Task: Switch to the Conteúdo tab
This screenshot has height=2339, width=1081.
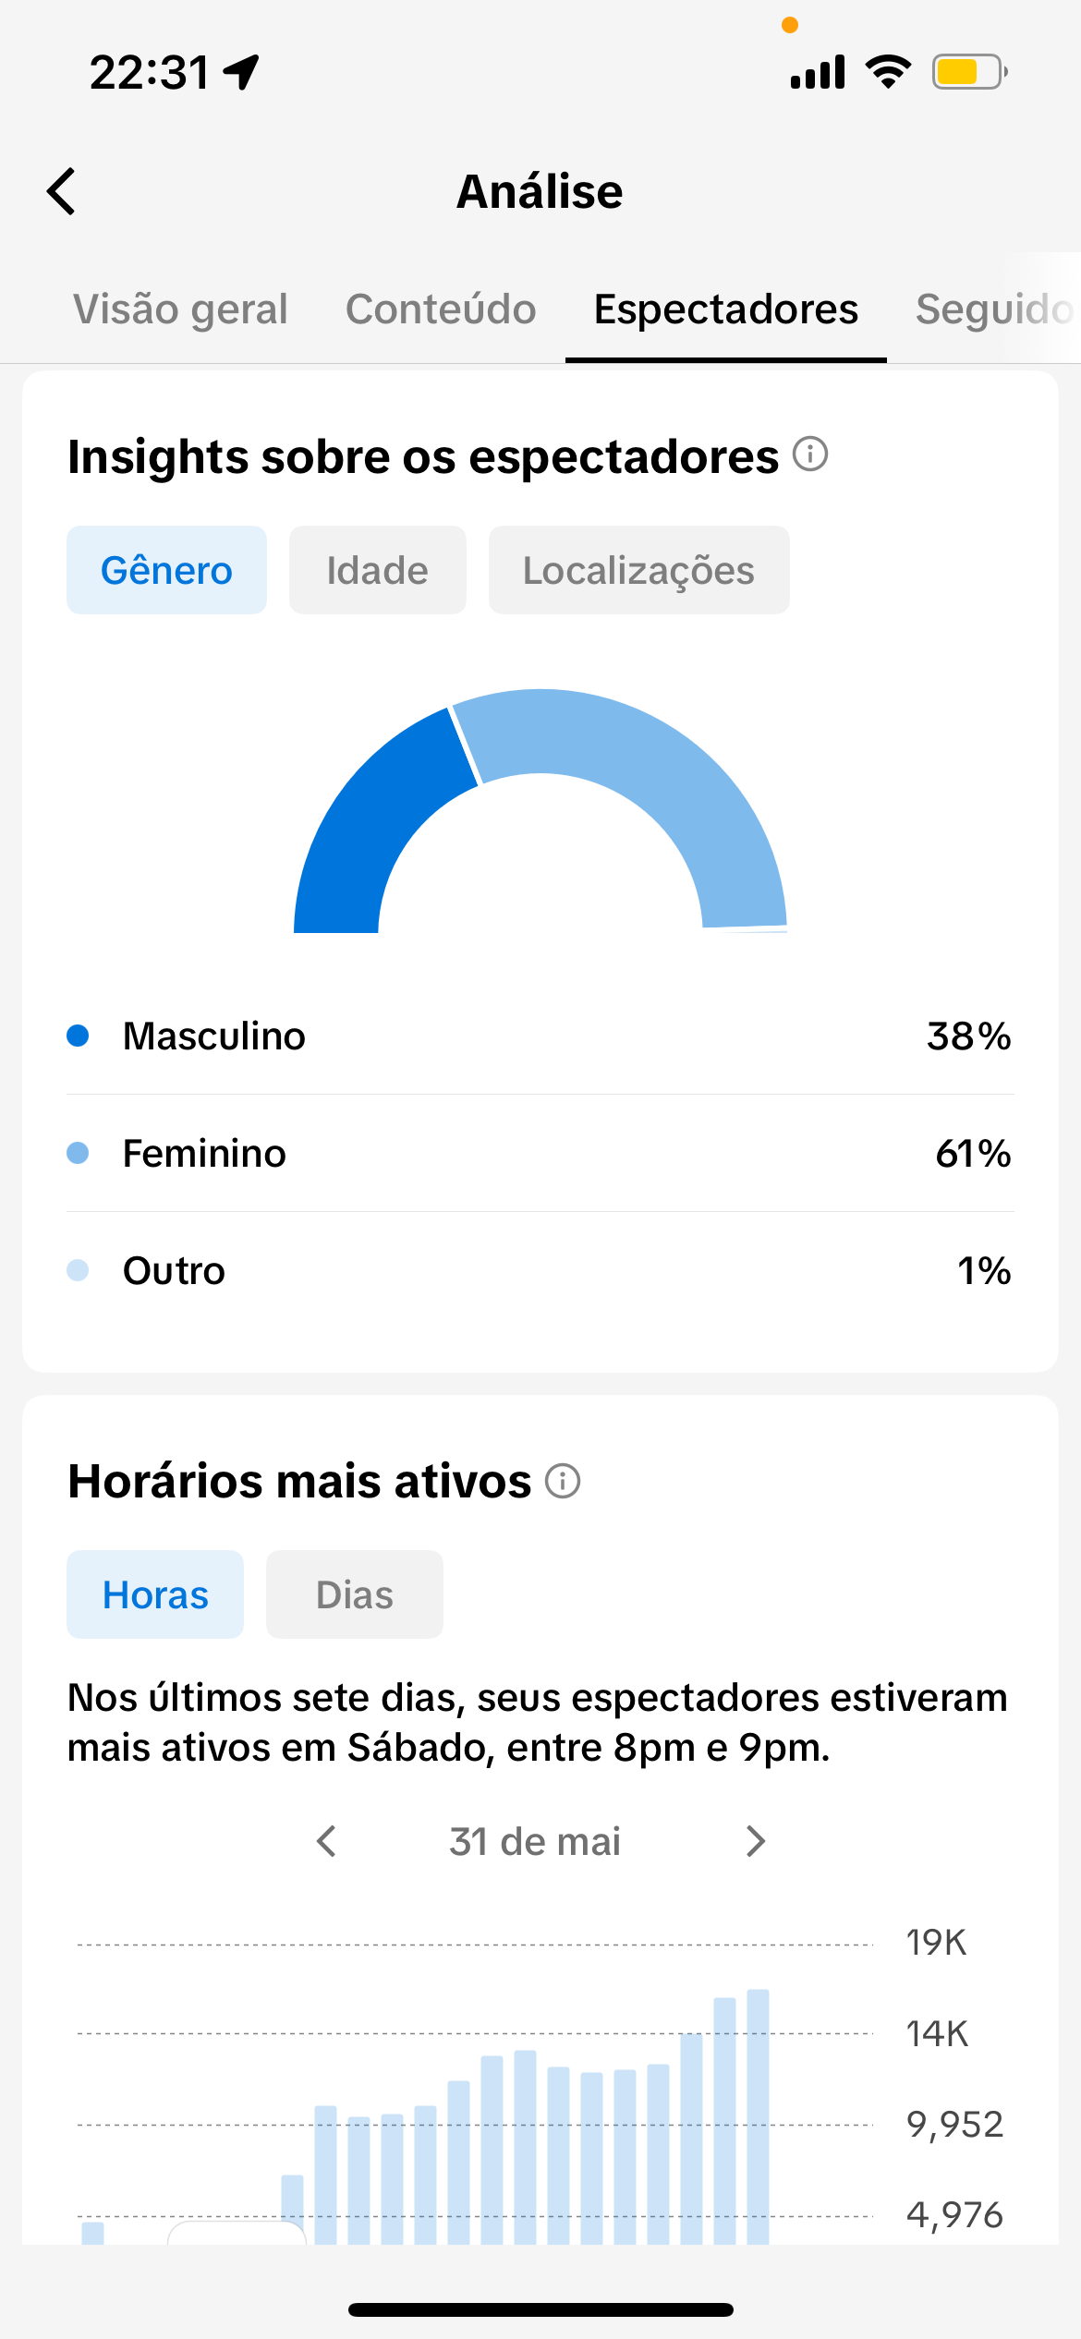Action: click(441, 309)
